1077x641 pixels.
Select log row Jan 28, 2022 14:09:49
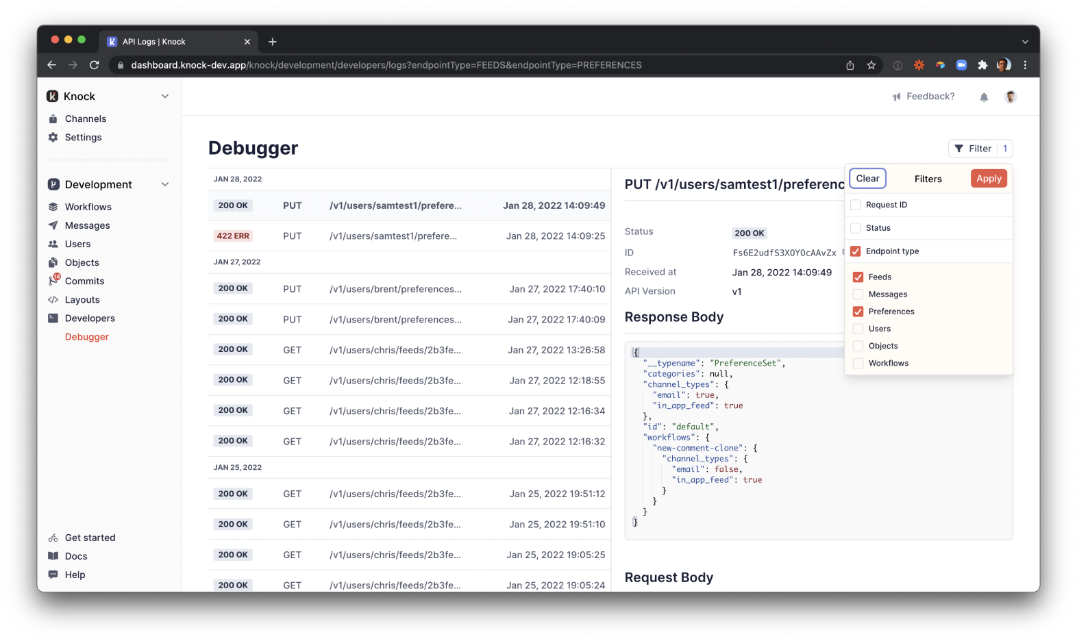[x=410, y=205]
